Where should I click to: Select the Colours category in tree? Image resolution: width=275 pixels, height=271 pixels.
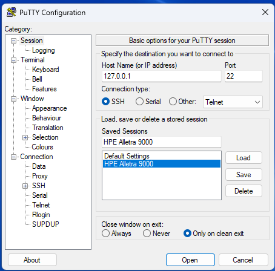tap(42, 147)
